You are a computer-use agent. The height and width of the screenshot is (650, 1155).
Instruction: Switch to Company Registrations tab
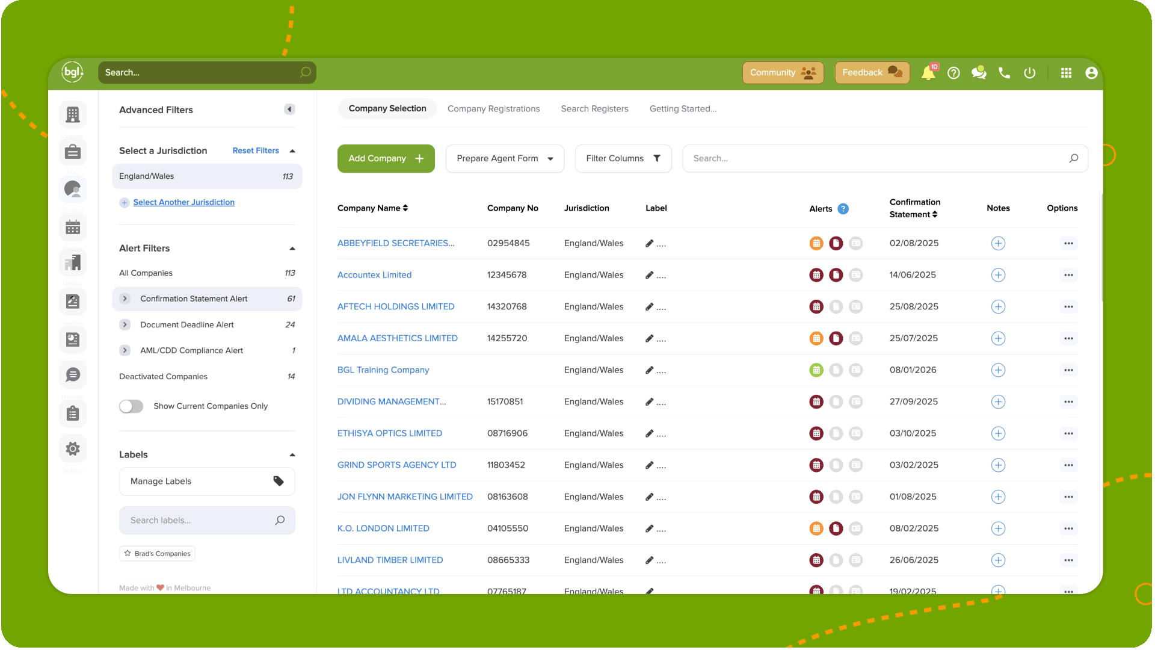(493, 109)
